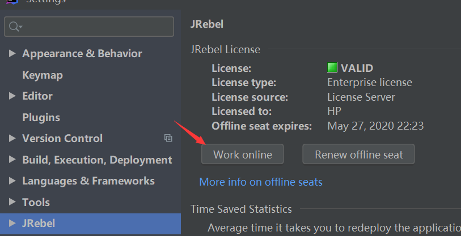
Task: Click the Work online button
Action: click(x=242, y=155)
